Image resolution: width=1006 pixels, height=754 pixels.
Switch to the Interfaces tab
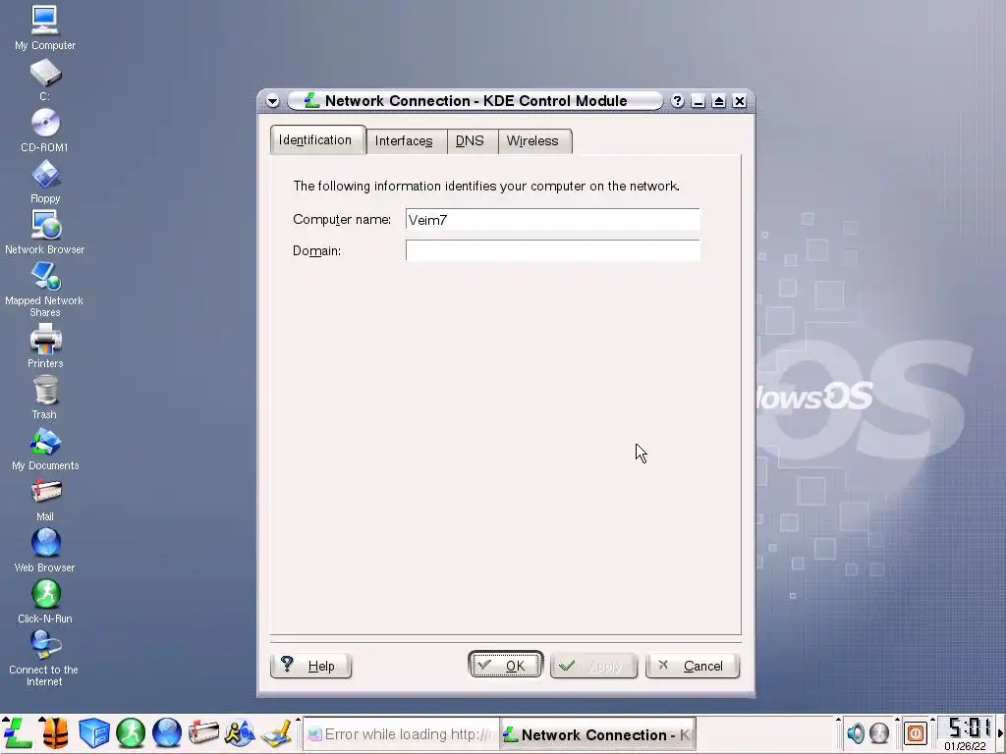[x=404, y=141]
